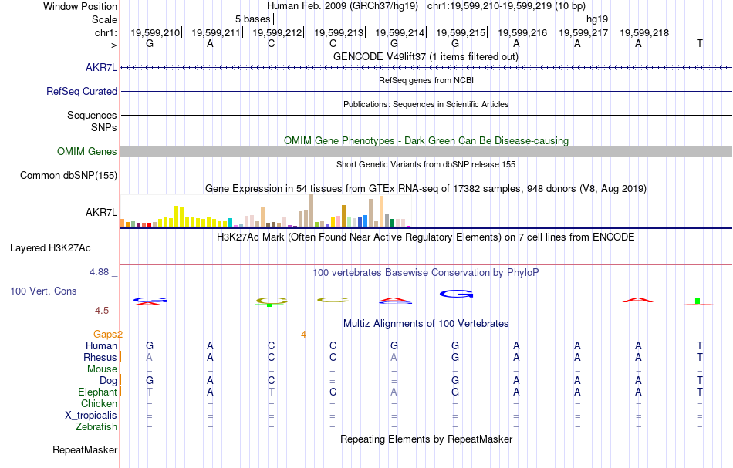Open the RepeatMasker track label

(x=85, y=450)
